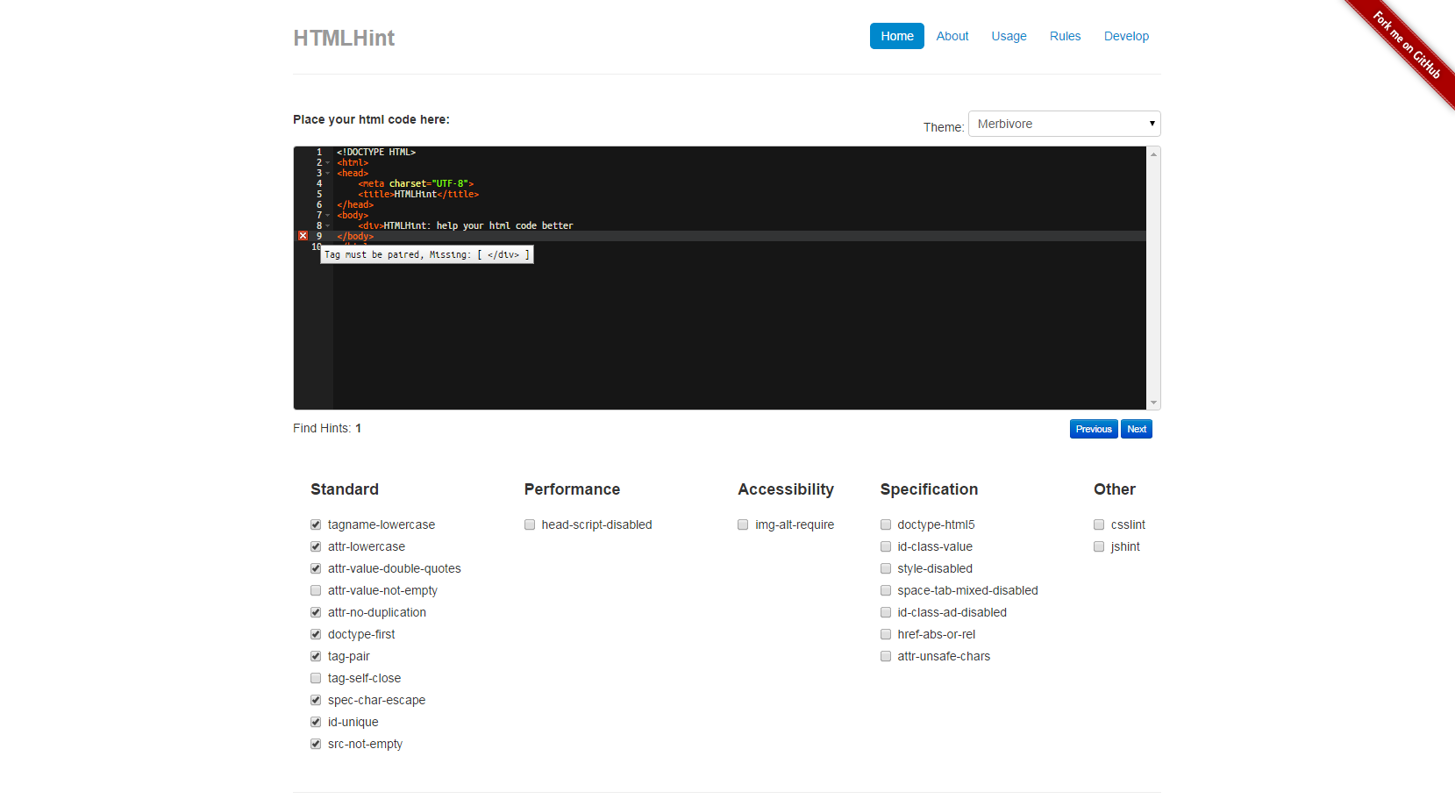Image resolution: width=1455 pixels, height=799 pixels.
Task: Collapse the head tag fold on line 3
Action: pyautogui.click(x=328, y=174)
